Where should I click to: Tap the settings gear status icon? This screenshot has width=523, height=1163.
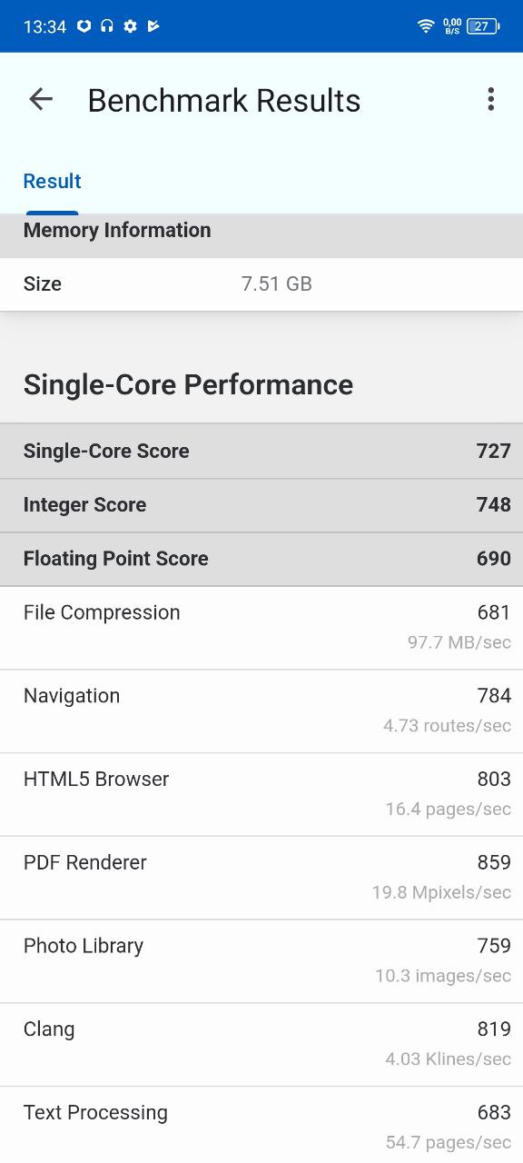coord(130,26)
